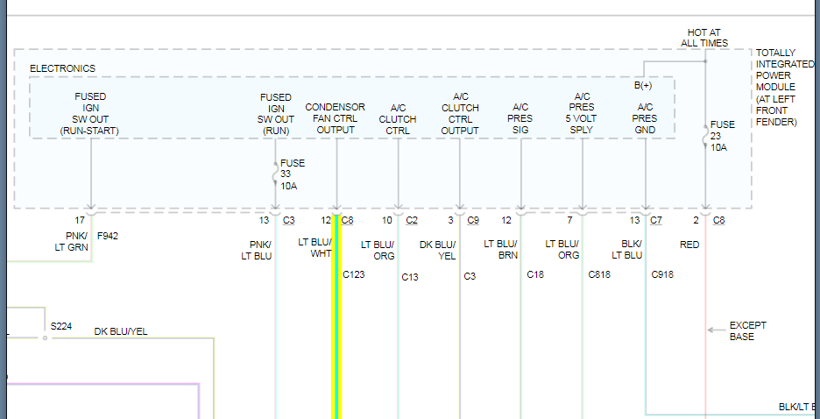This screenshot has width=820, height=419.
Task: Click the LT BLU/ORG label next to C13
Action: tap(378, 250)
